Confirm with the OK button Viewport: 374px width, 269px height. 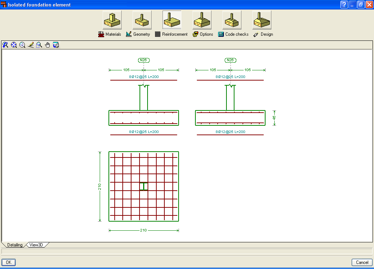click(9, 262)
